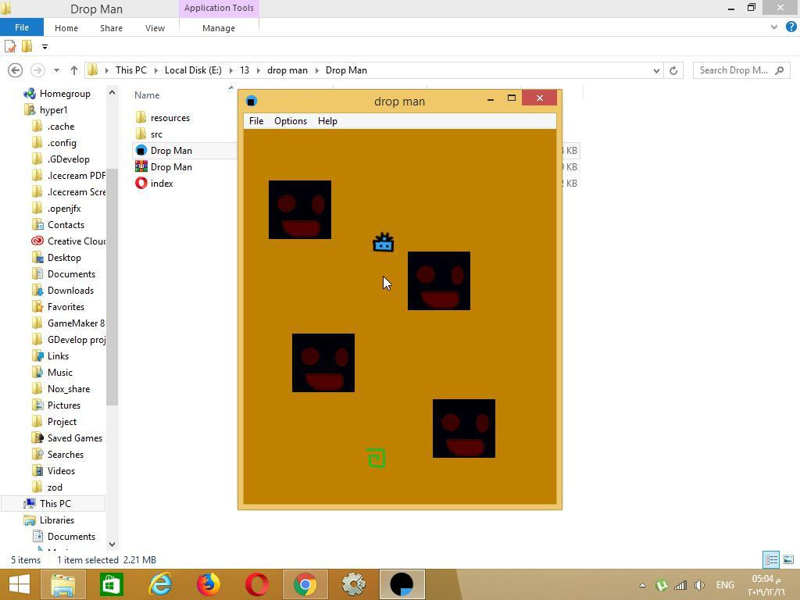Open Desktop in navigation pane
This screenshot has width=800, height=600.
click(56, 258)
